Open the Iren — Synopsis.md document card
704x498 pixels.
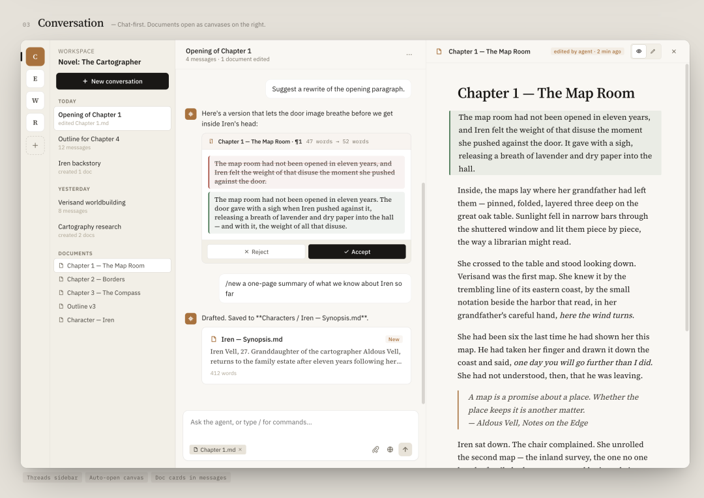tap(306, 355)
